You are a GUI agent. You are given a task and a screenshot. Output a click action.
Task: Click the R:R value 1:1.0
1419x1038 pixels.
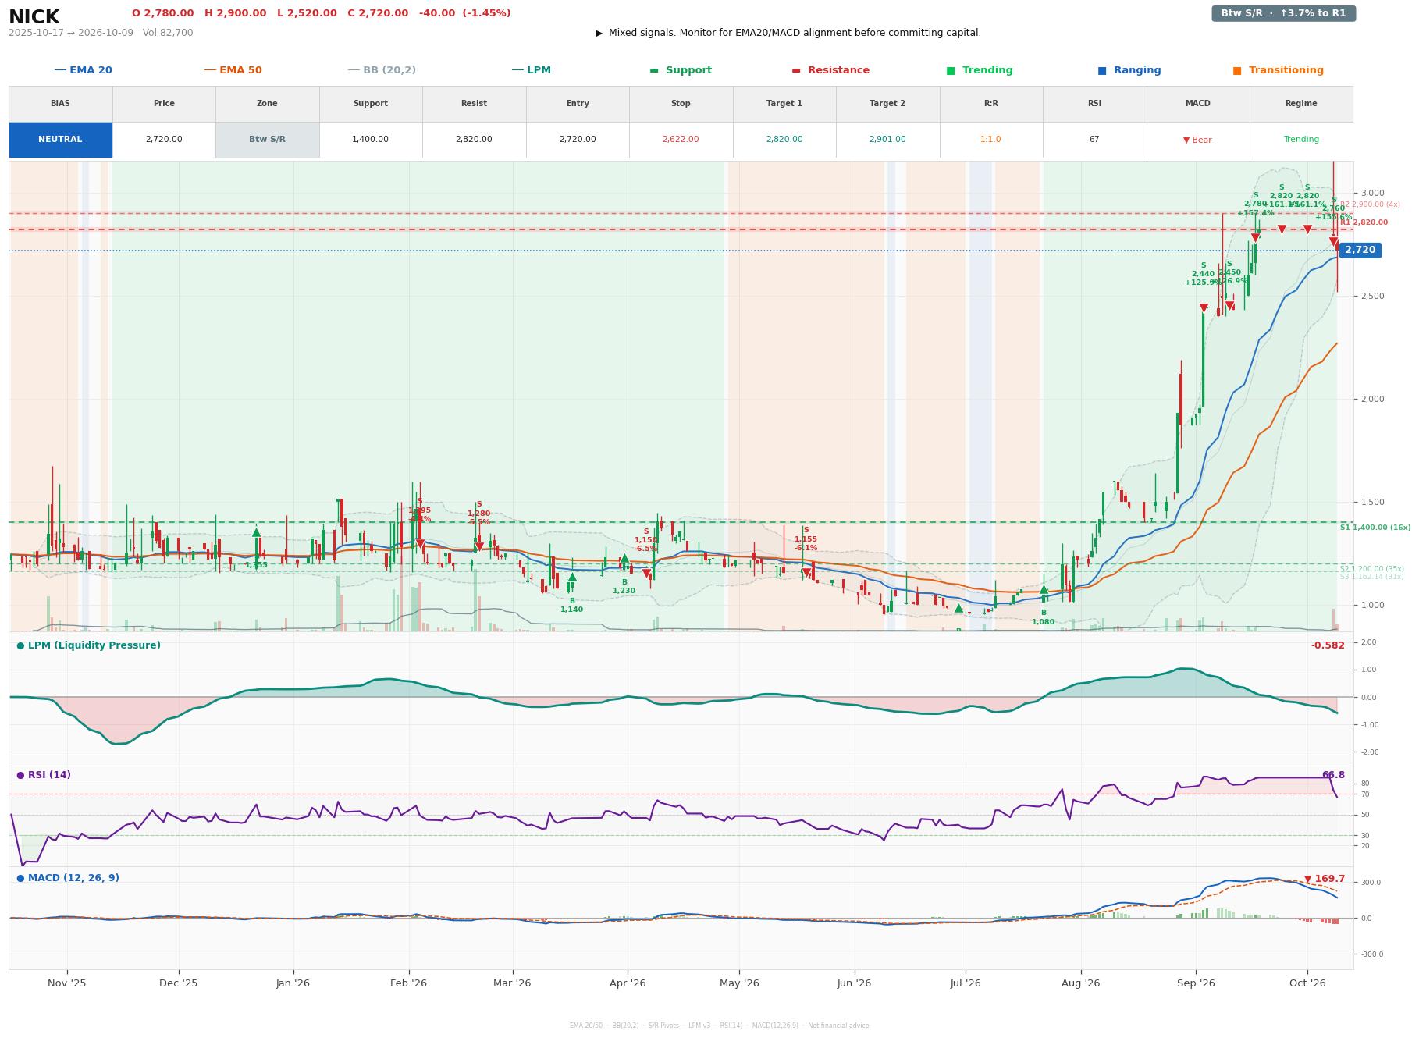(990, 140)
